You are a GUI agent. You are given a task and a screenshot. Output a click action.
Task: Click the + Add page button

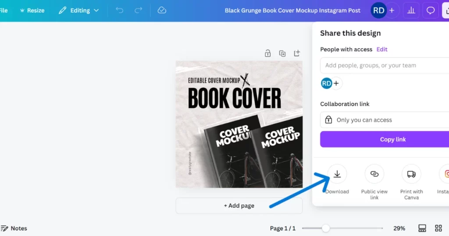pos(239,206)
